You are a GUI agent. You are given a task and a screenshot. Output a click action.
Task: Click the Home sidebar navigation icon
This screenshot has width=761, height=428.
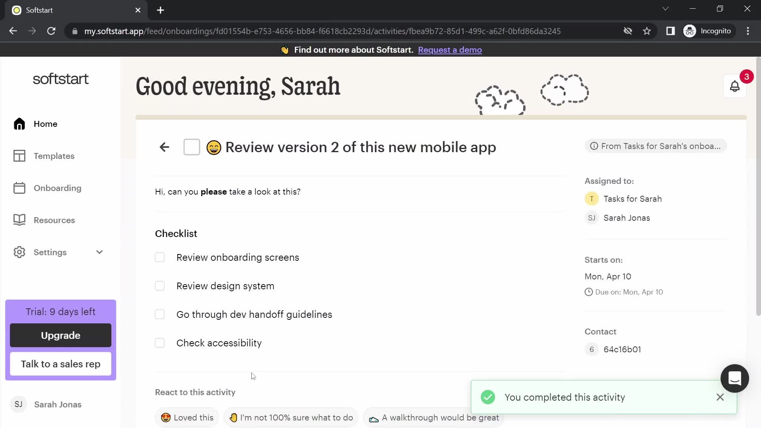point(19,124)
